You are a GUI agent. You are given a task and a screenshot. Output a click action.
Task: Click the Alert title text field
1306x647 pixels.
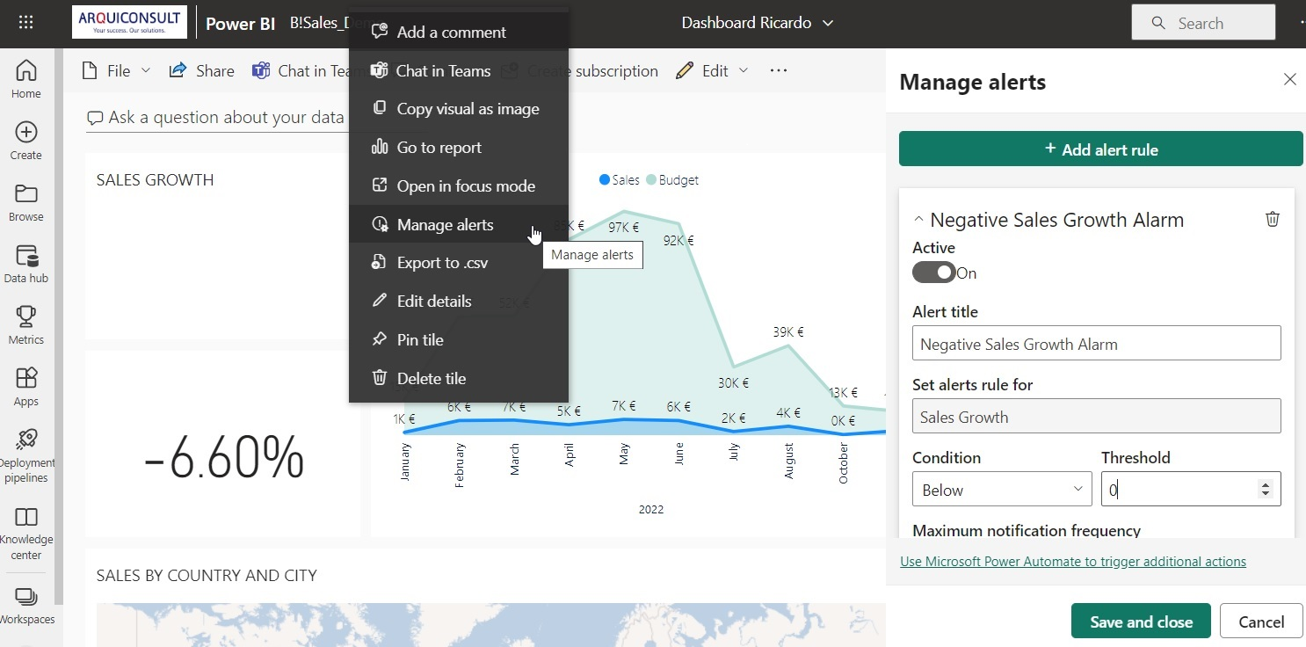click(x=1095, y=344)
